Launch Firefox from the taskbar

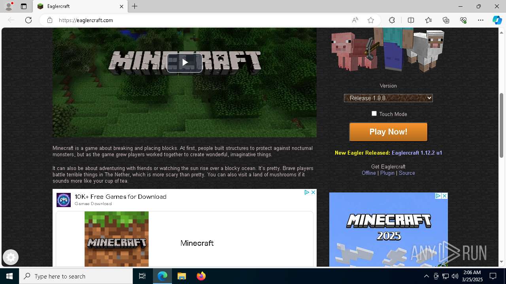click(201, 276)
